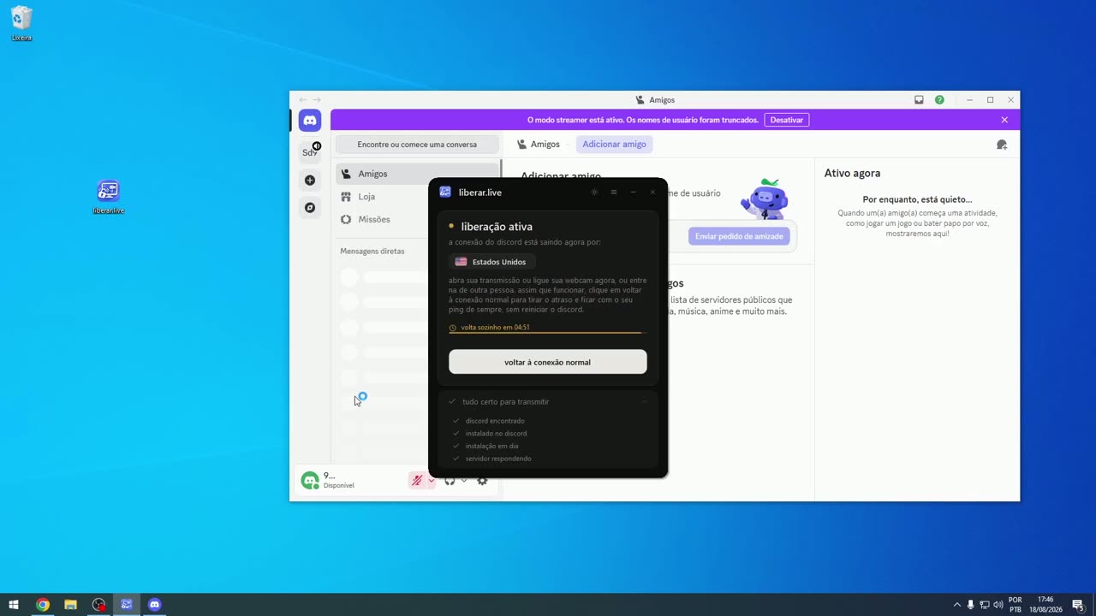
Task: Collapse the 'tudo certo para transmitir' section
Action: [645, 401]
